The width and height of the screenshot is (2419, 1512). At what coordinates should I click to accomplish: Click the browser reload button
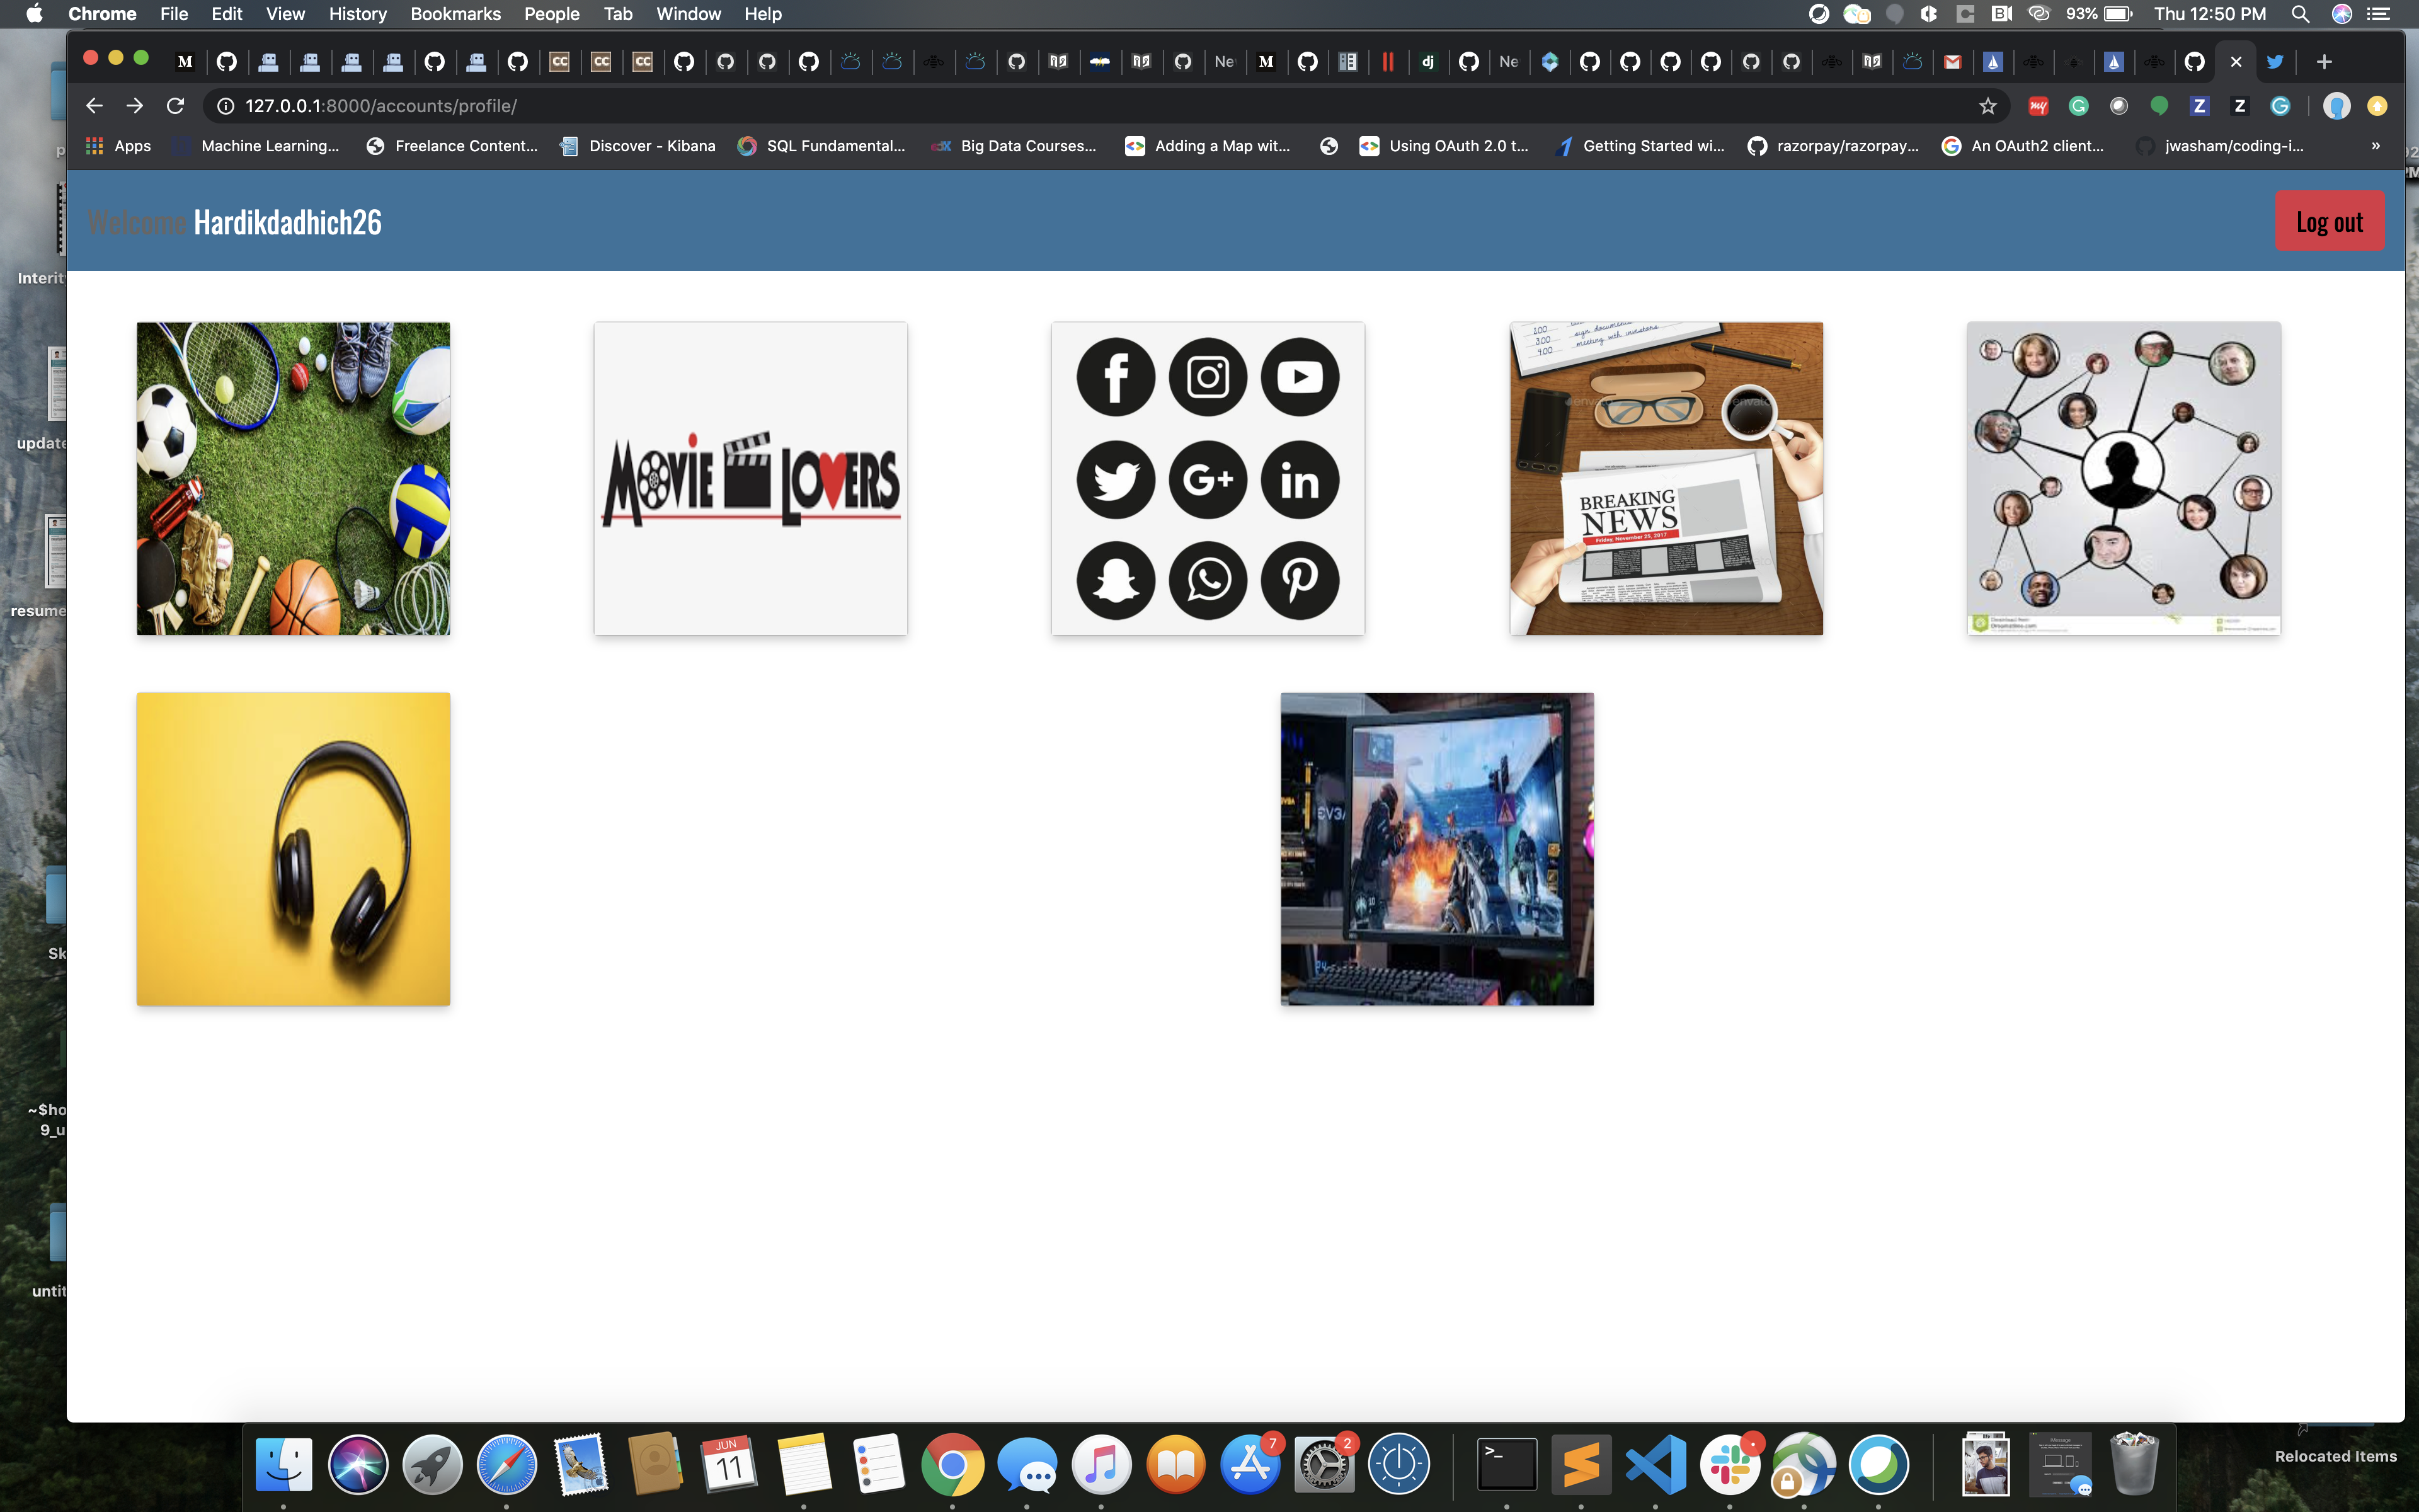click(x=175, y=106)
